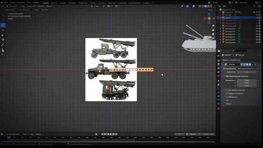Switch to the Shading workspace tab
This screenshot has width=263, height=148.
[93, 3]
